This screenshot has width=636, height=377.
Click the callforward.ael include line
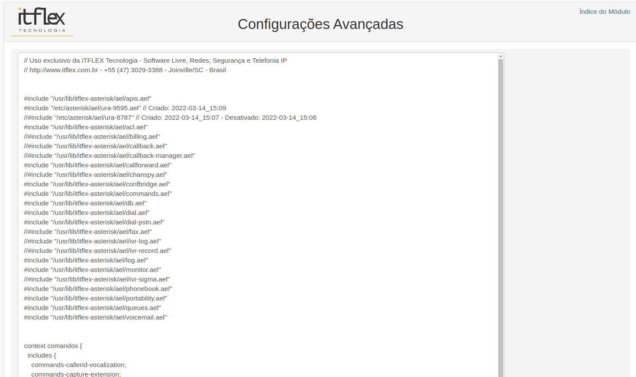[x=97, y=165]
